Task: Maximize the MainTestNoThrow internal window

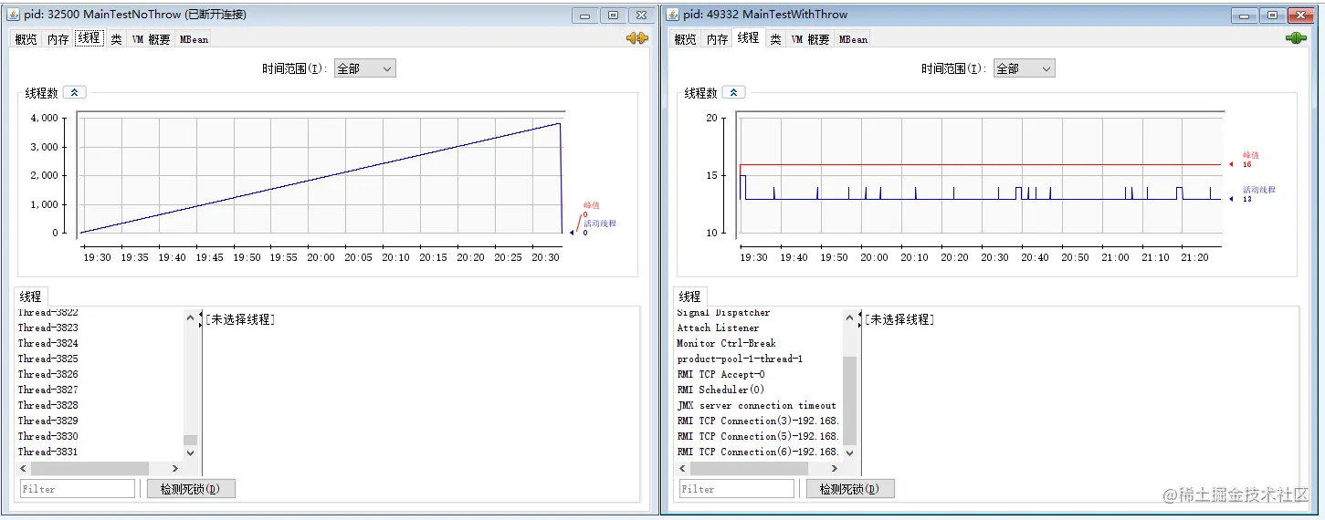Action: [613, 15]
